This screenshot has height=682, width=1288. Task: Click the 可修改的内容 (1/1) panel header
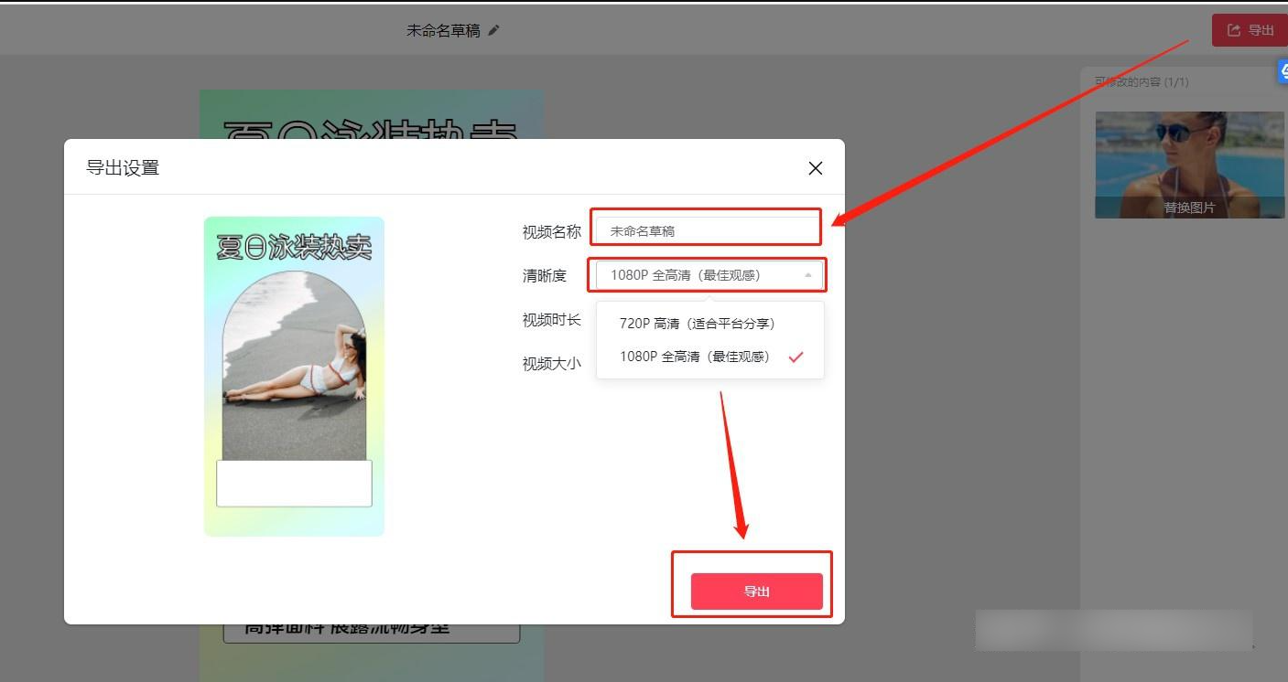[1142, 82]
